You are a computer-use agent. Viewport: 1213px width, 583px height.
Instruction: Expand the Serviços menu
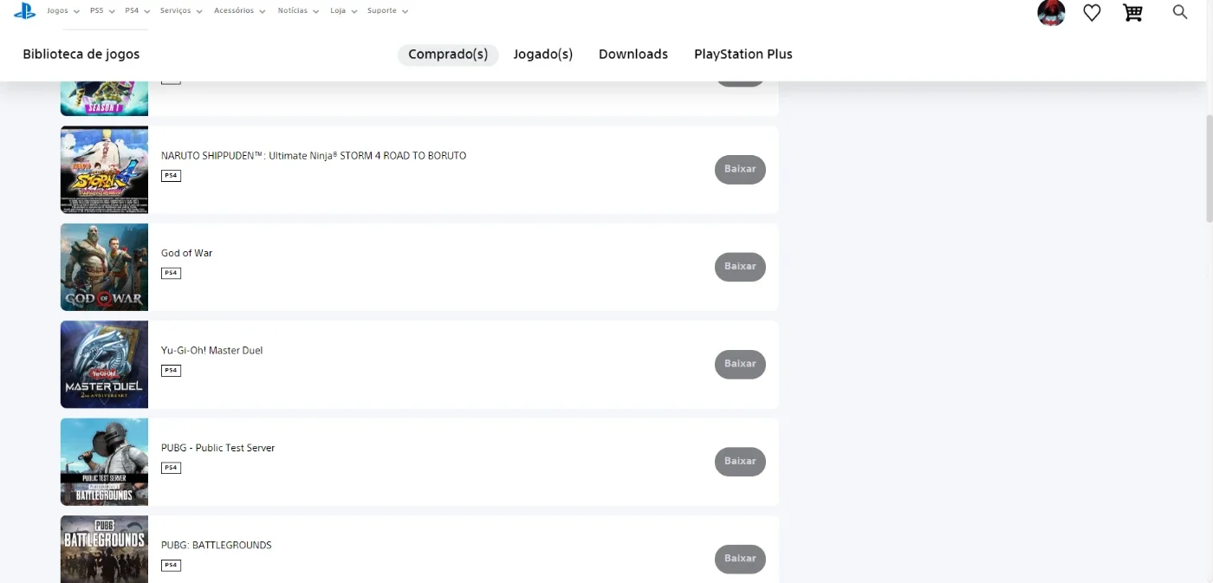[181, 10]
